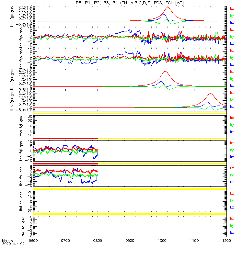Screen dimensions: 243x259
Task: Select by legend next to the_fgs_gse panel
Action: pos(232,100)
